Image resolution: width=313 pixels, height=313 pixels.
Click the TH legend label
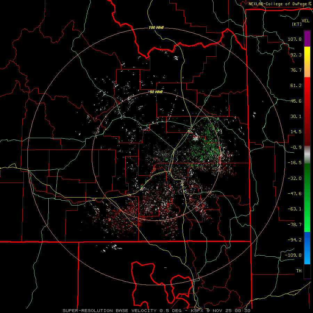(x=299, y=271)
